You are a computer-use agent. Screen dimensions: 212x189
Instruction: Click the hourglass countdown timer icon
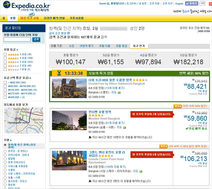59,73
